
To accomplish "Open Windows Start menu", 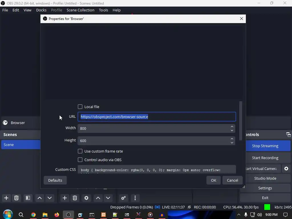I will [x=8, y=214].
